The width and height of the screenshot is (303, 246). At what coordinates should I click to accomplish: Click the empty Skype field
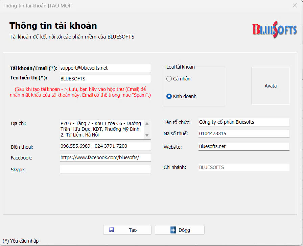105,169
